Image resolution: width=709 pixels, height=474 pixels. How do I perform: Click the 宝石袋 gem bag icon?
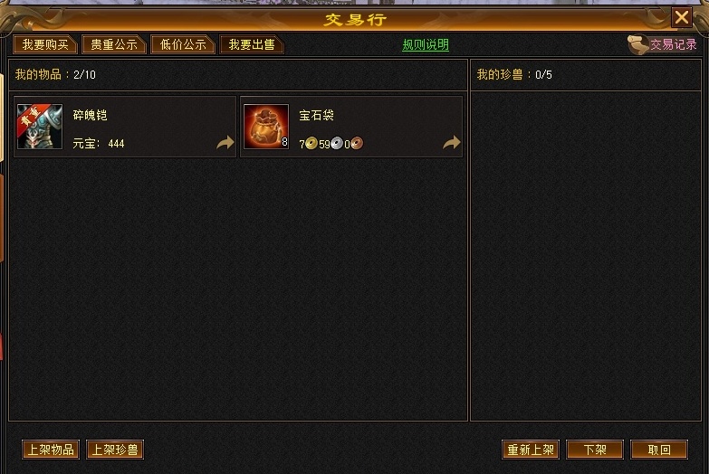pos(266,127)
